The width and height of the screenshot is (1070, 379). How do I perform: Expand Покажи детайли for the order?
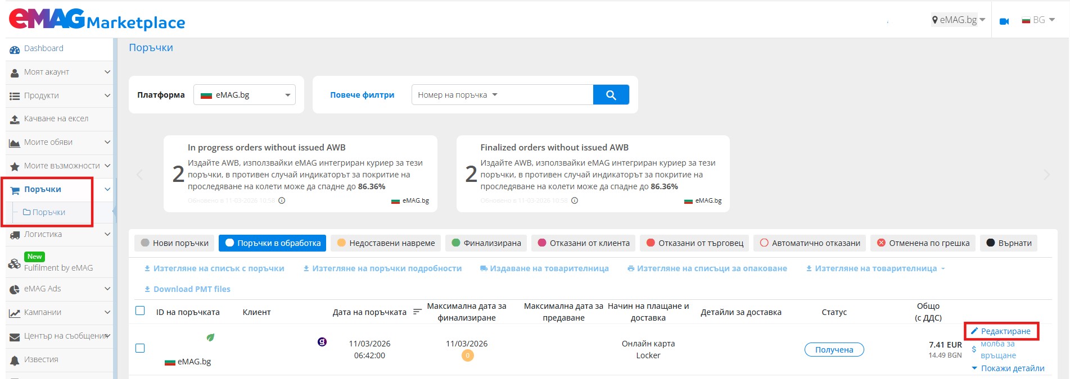1008,368
